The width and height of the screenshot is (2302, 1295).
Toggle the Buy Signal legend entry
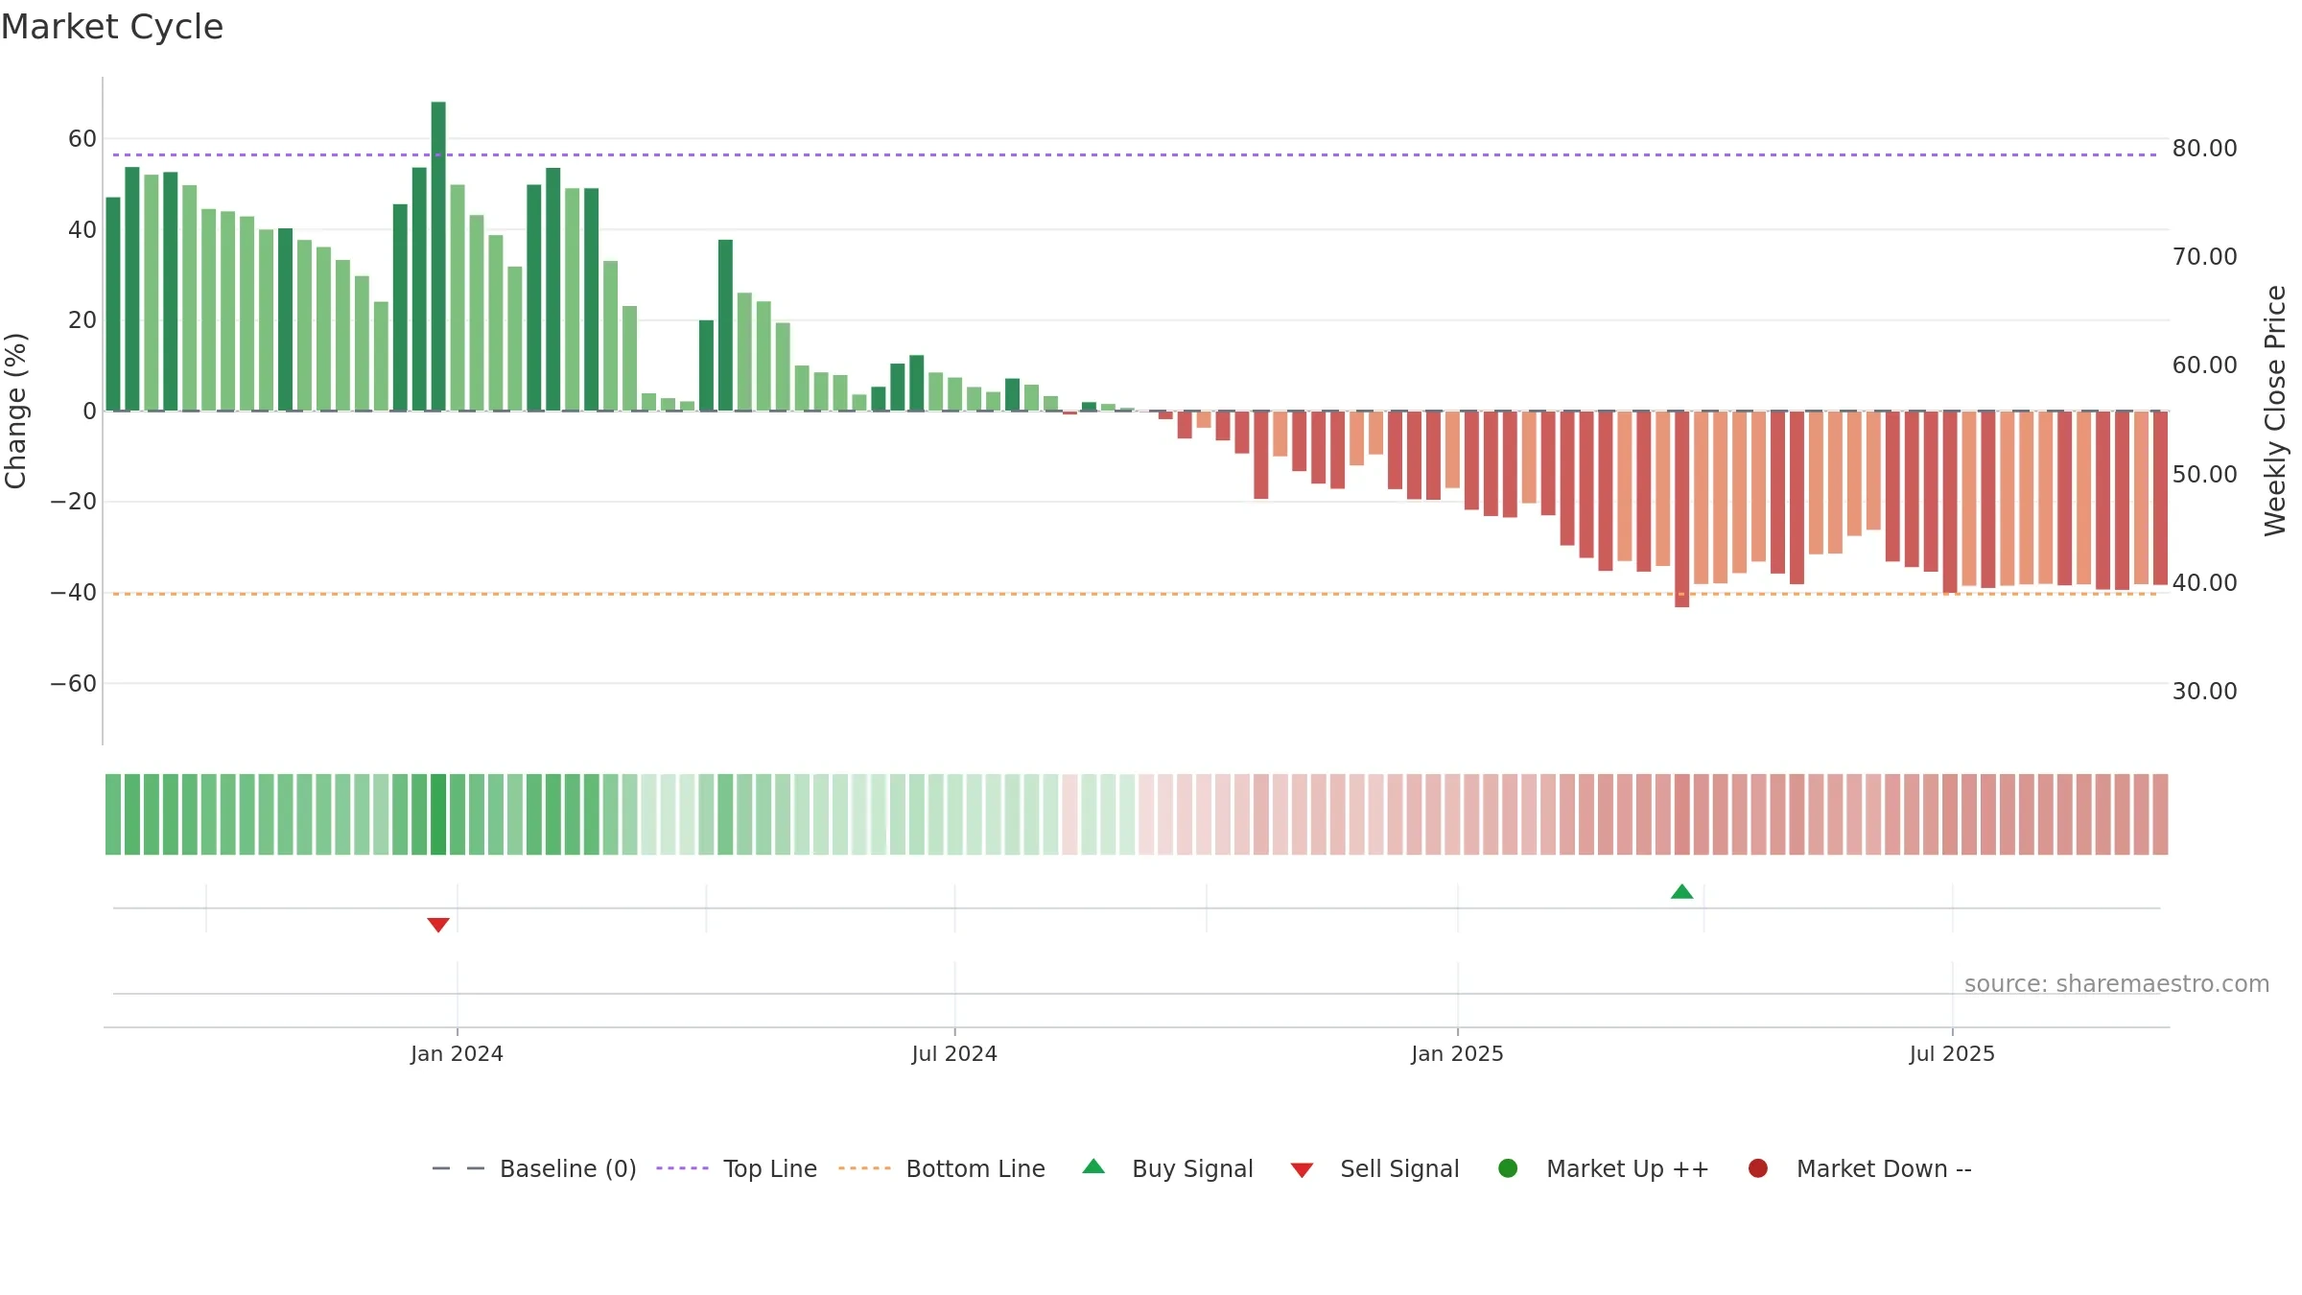[1167, 1168]
